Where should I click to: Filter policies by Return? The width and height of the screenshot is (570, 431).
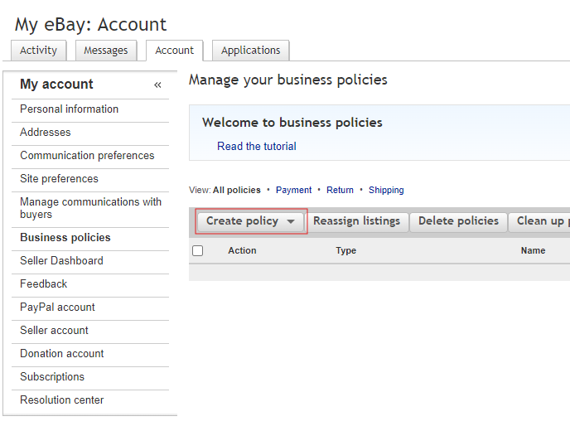(x=340, y=191)
